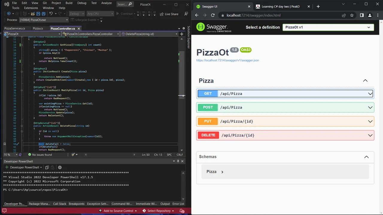383x215 pixels.
Task: Open the swagger.json link
Action: coord(227,60)
